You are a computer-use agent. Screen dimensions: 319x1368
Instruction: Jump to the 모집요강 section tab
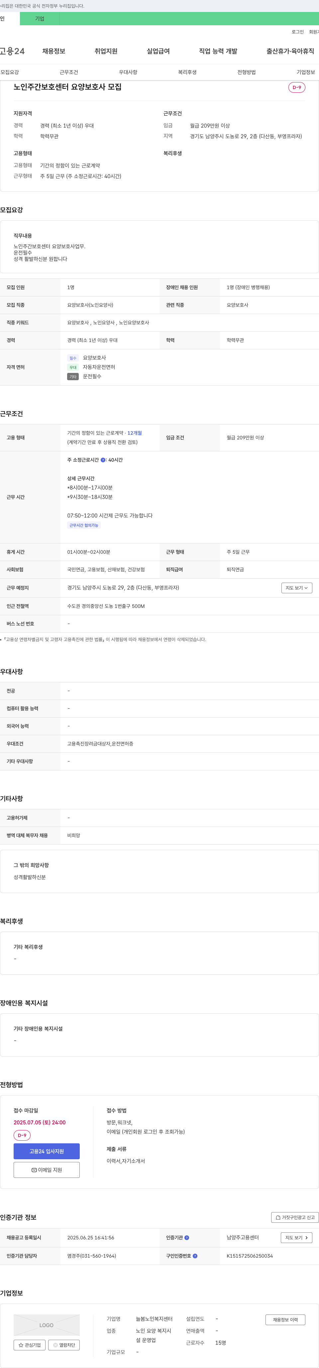click(x=10, y=72)
